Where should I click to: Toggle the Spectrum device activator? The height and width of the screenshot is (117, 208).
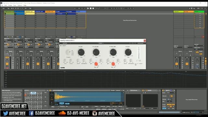(163, 90)
